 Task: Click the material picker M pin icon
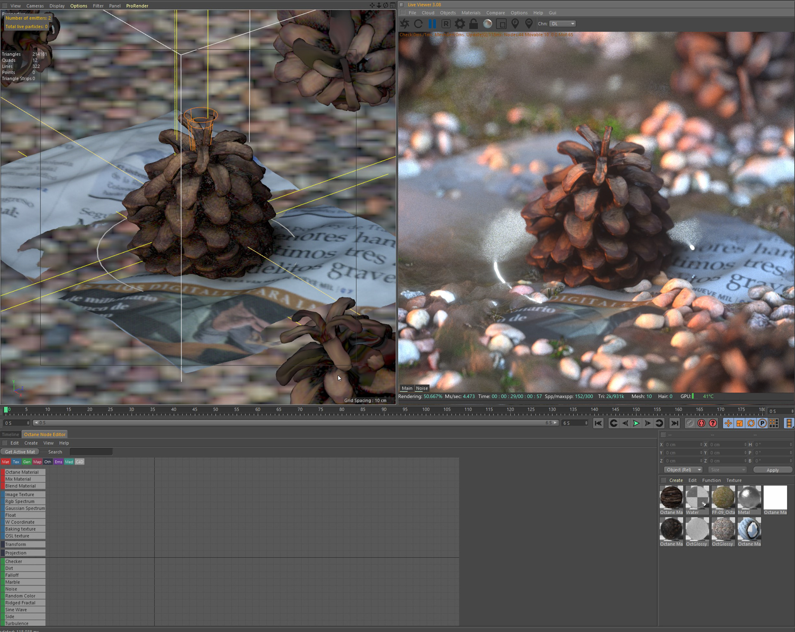529,24
